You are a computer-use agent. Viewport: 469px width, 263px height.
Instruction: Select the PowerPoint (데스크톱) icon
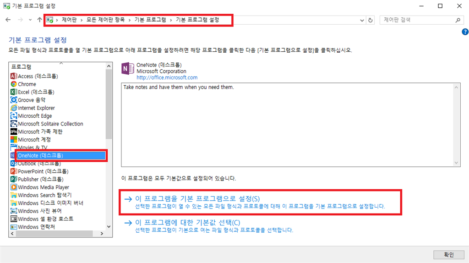click(x=13, y=171)
